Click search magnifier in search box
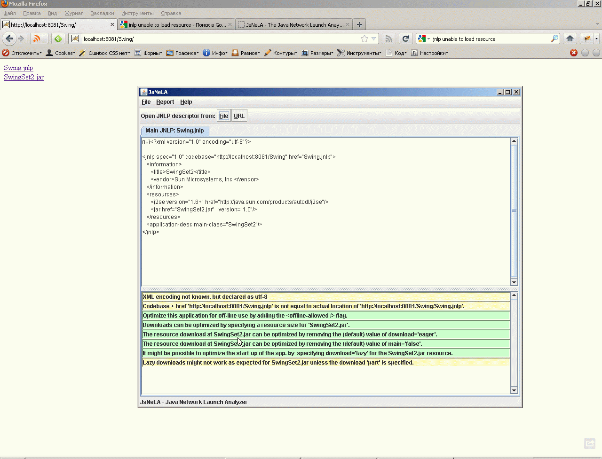 tap(554, 39)
